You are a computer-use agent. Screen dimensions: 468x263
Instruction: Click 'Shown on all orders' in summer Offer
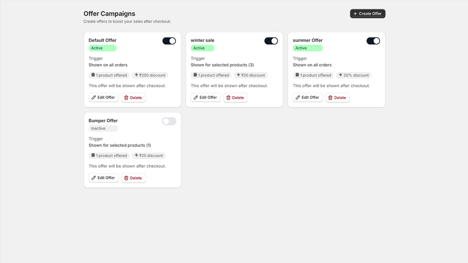(x=312, y=65)
